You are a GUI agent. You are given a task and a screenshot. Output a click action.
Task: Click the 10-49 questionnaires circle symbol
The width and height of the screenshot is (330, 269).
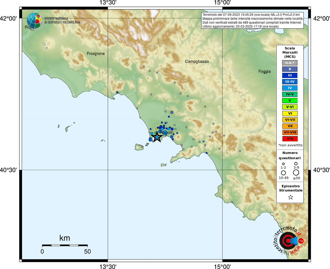click(283, 173)
